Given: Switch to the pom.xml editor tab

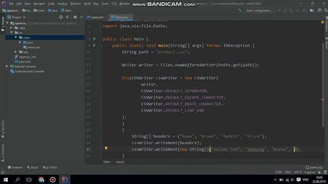Looking at the screenshot, I should coord(95,17).
